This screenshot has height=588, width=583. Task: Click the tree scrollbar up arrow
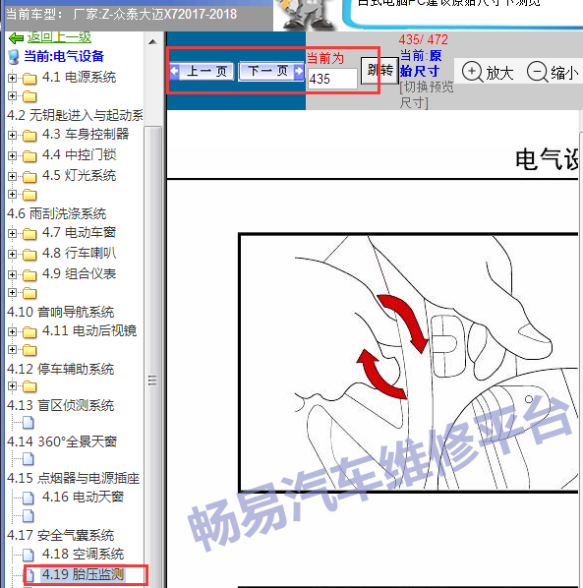pyautogui.click(x=152, y=41)
